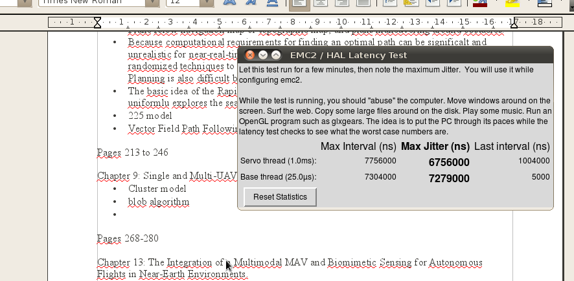The width and height of the screenshot is (574, 281).
Task: Click the left indent marker on the ruler
Action: click(97, 23)
